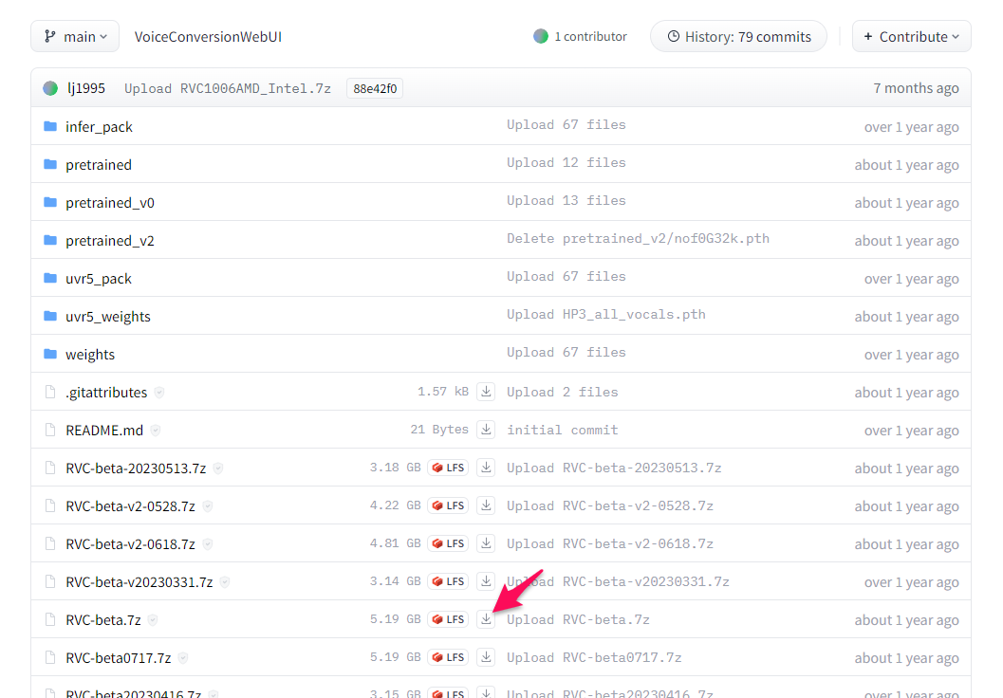
Task: Open the .gitattributes file
Action: (106, 393)
